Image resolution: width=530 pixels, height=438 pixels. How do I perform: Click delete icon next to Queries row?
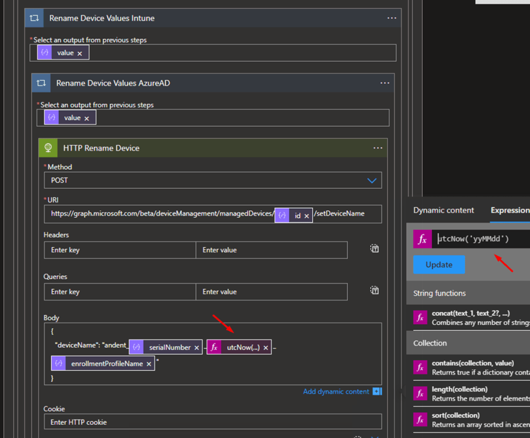(375, 290)
